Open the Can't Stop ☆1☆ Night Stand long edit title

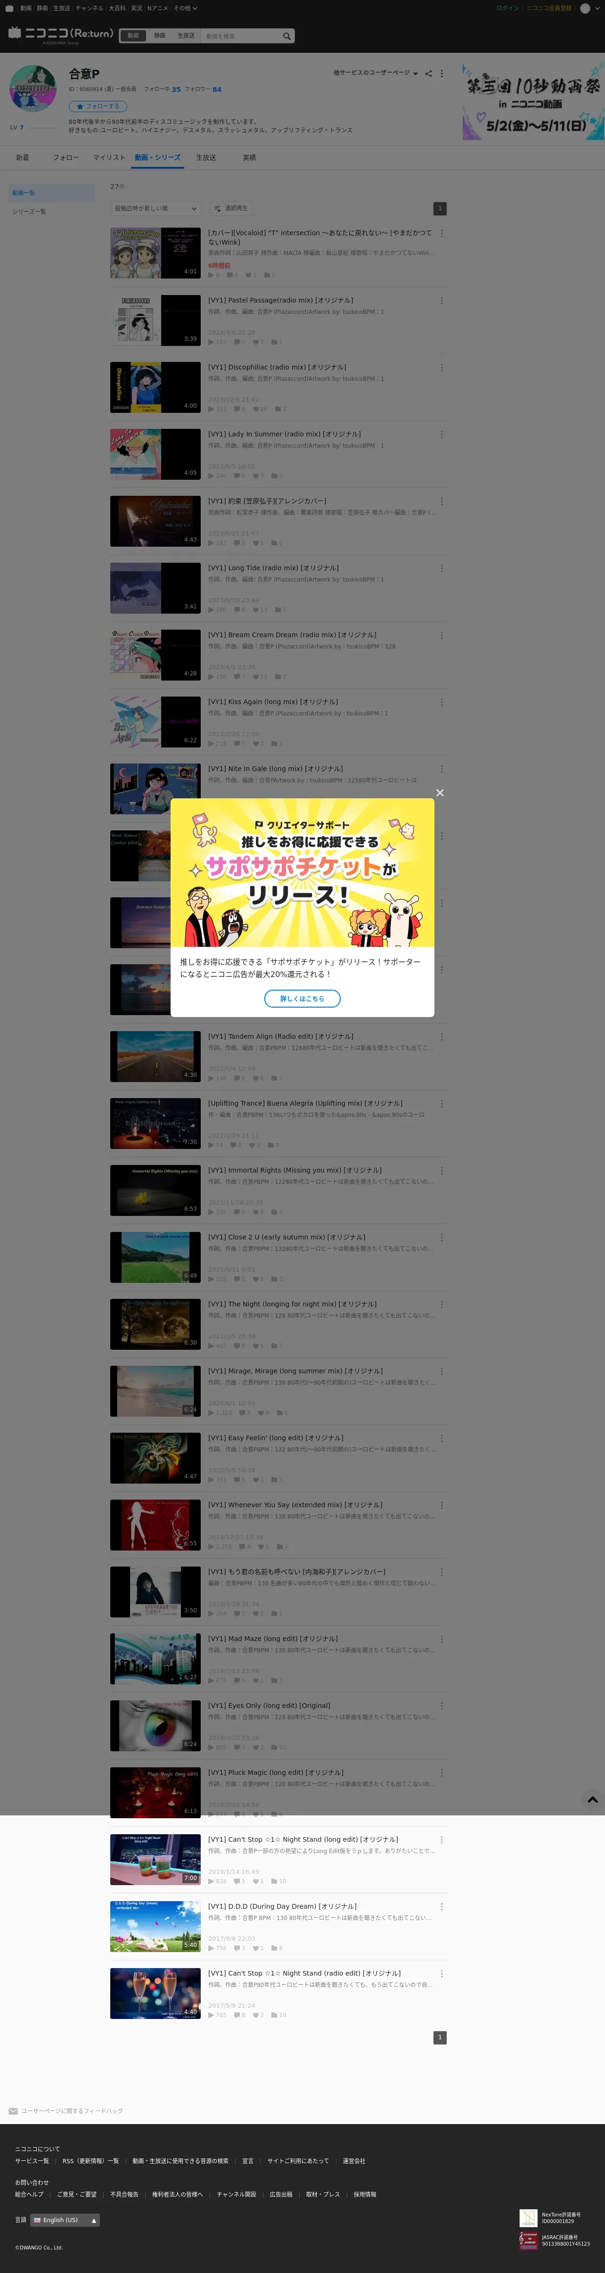pyautogui.click(x=302, y=1840)
